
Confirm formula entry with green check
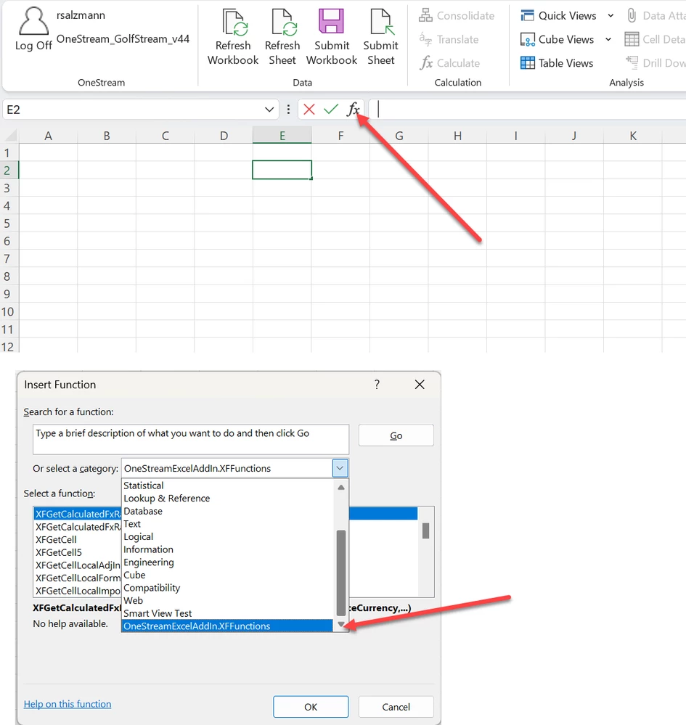tap(331, 110)
